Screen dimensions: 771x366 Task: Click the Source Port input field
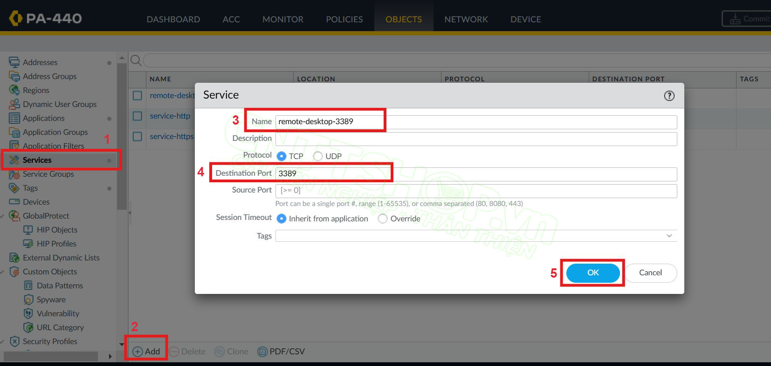(475, 191)
